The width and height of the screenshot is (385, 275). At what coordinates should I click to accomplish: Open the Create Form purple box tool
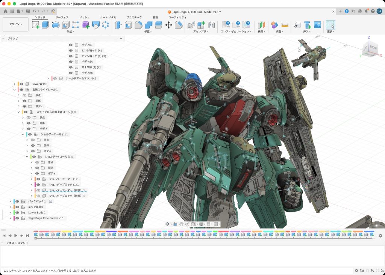click(85, 25)
